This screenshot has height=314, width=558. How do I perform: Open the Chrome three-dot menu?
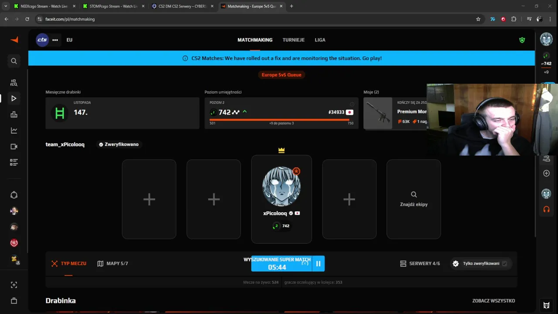[x=551, y=19]
